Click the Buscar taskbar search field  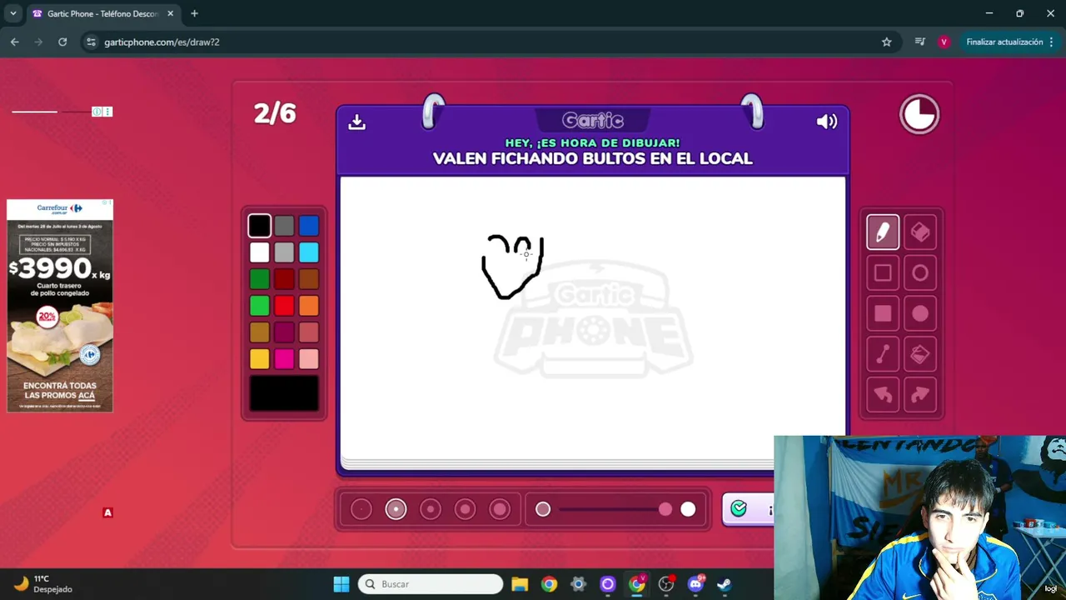click(431, 584)
